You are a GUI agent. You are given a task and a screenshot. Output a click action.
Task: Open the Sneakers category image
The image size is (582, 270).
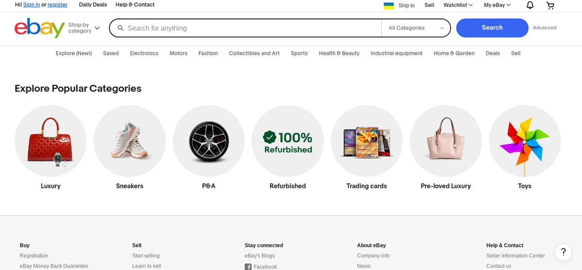129,141
